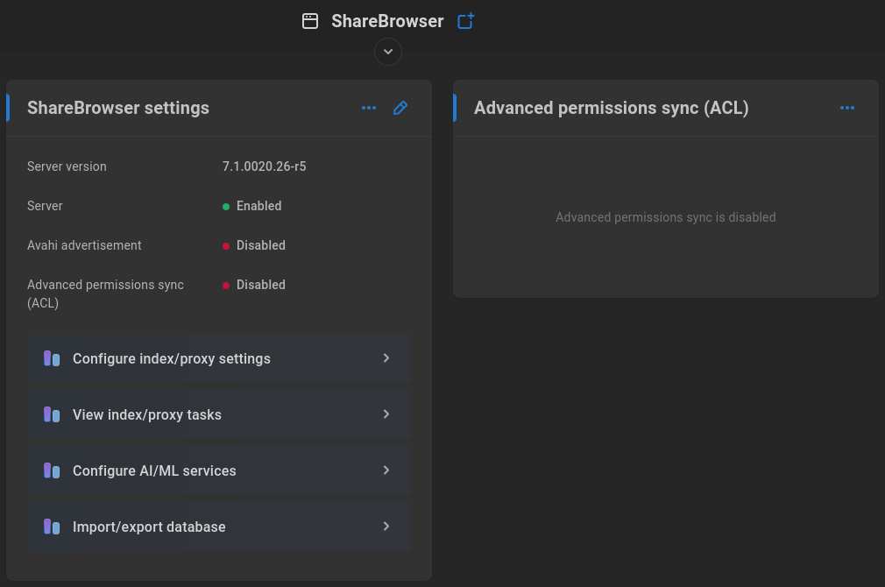Click the ShareBrowser window icon in header
The image size is (885, 587).
click(310, 21)
